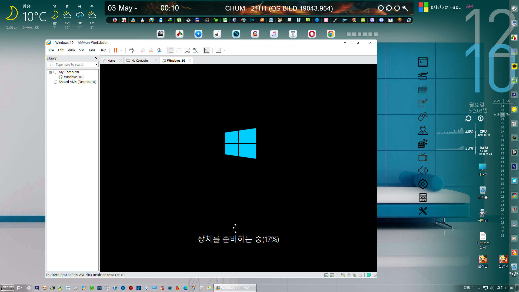Enter full screen mode
The image size is (519, 292).
(x=187, y=50)
